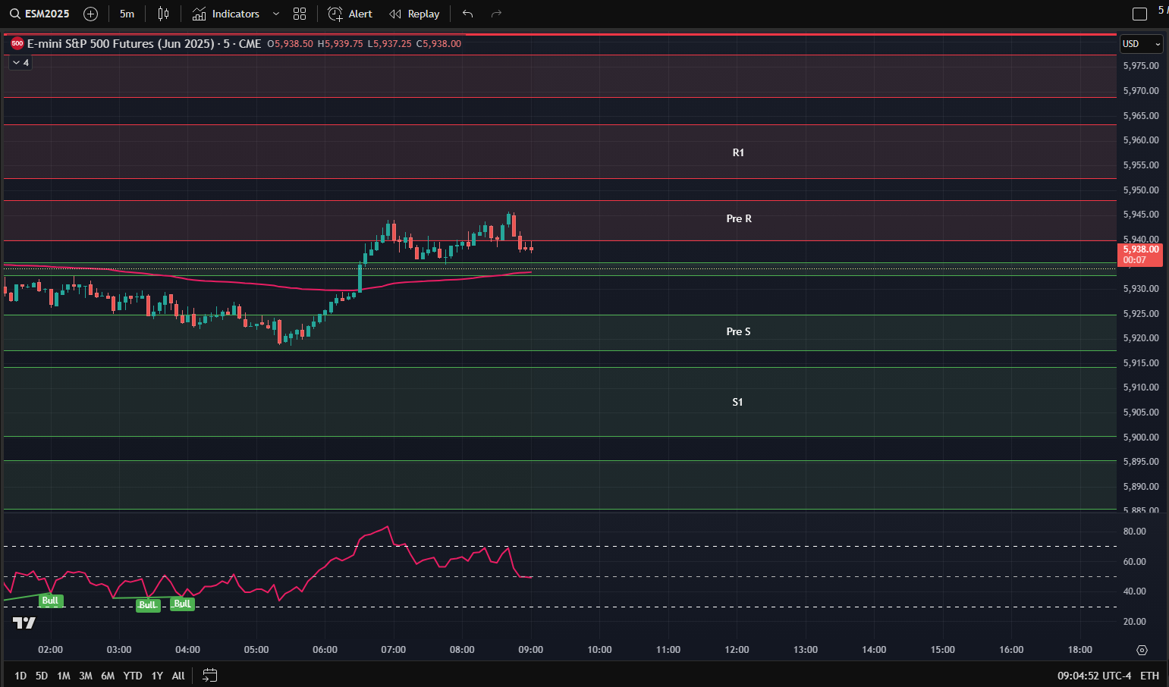Image resolution: width=1169 pixels, height=687 pixels.
Task: Click the current price label 5,938.00
Action: pos(1140,254)
